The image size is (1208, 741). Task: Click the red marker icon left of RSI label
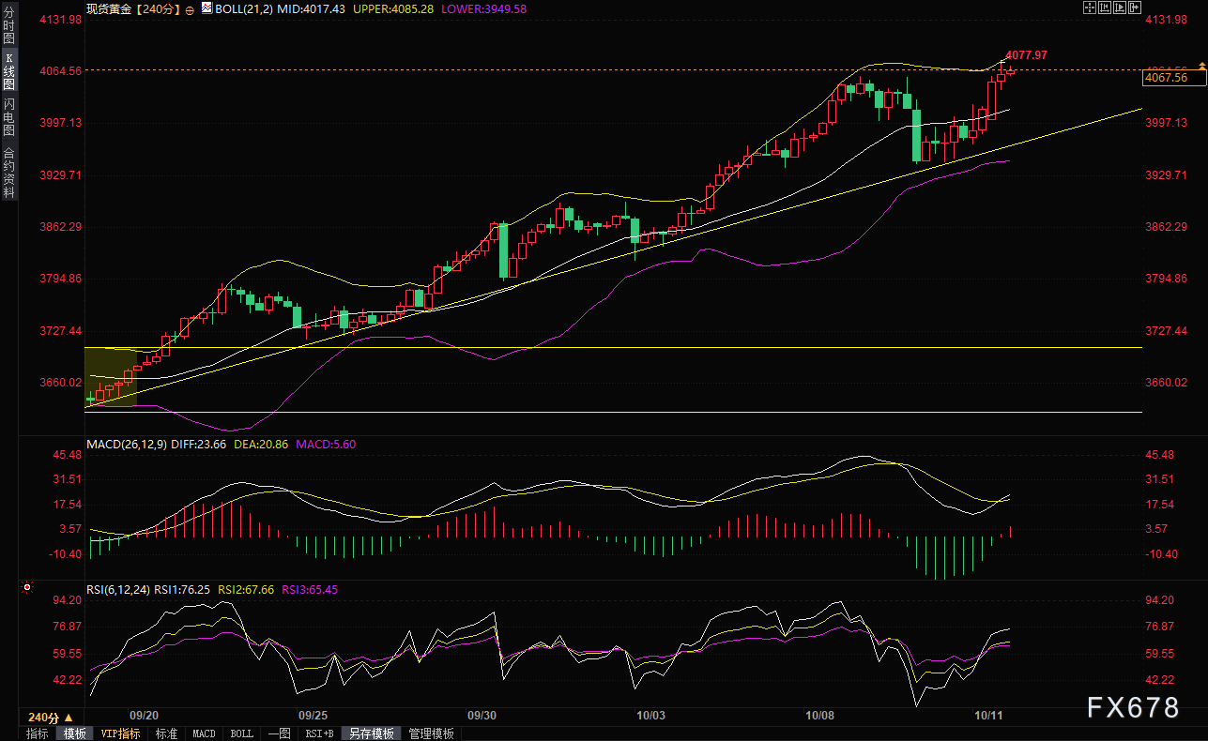(x=27, y=589)
